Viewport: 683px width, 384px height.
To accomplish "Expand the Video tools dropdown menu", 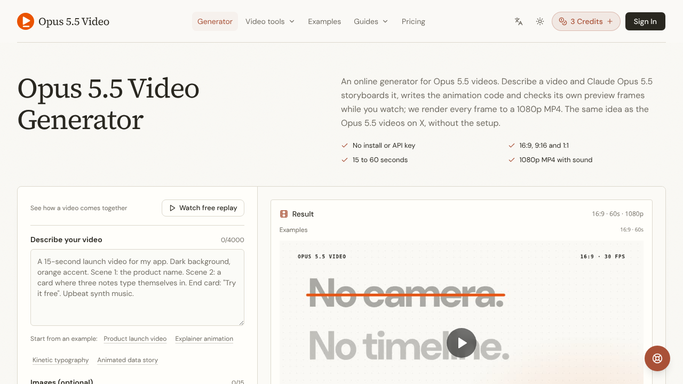I will (270, 21).
